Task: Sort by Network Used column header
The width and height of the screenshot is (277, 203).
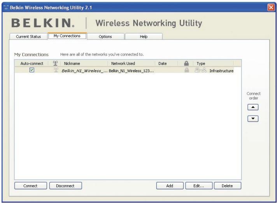Action: click(131, 63)
